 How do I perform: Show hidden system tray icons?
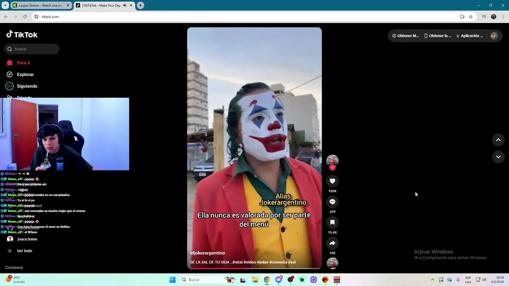coord(433,280)
